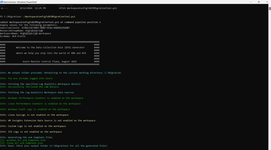Click the 'PS C:\Migration>' prompt command line
271x150 pixels.
[x=38, y=17]
